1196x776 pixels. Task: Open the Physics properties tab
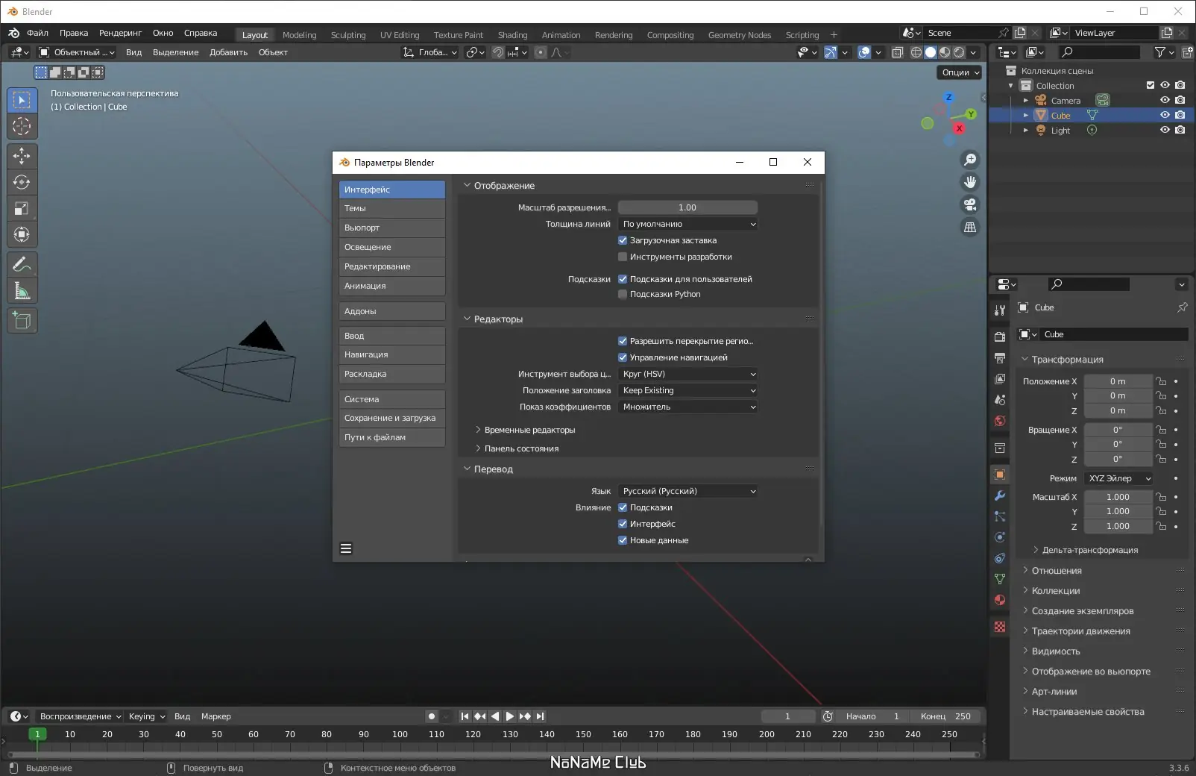1000,537
